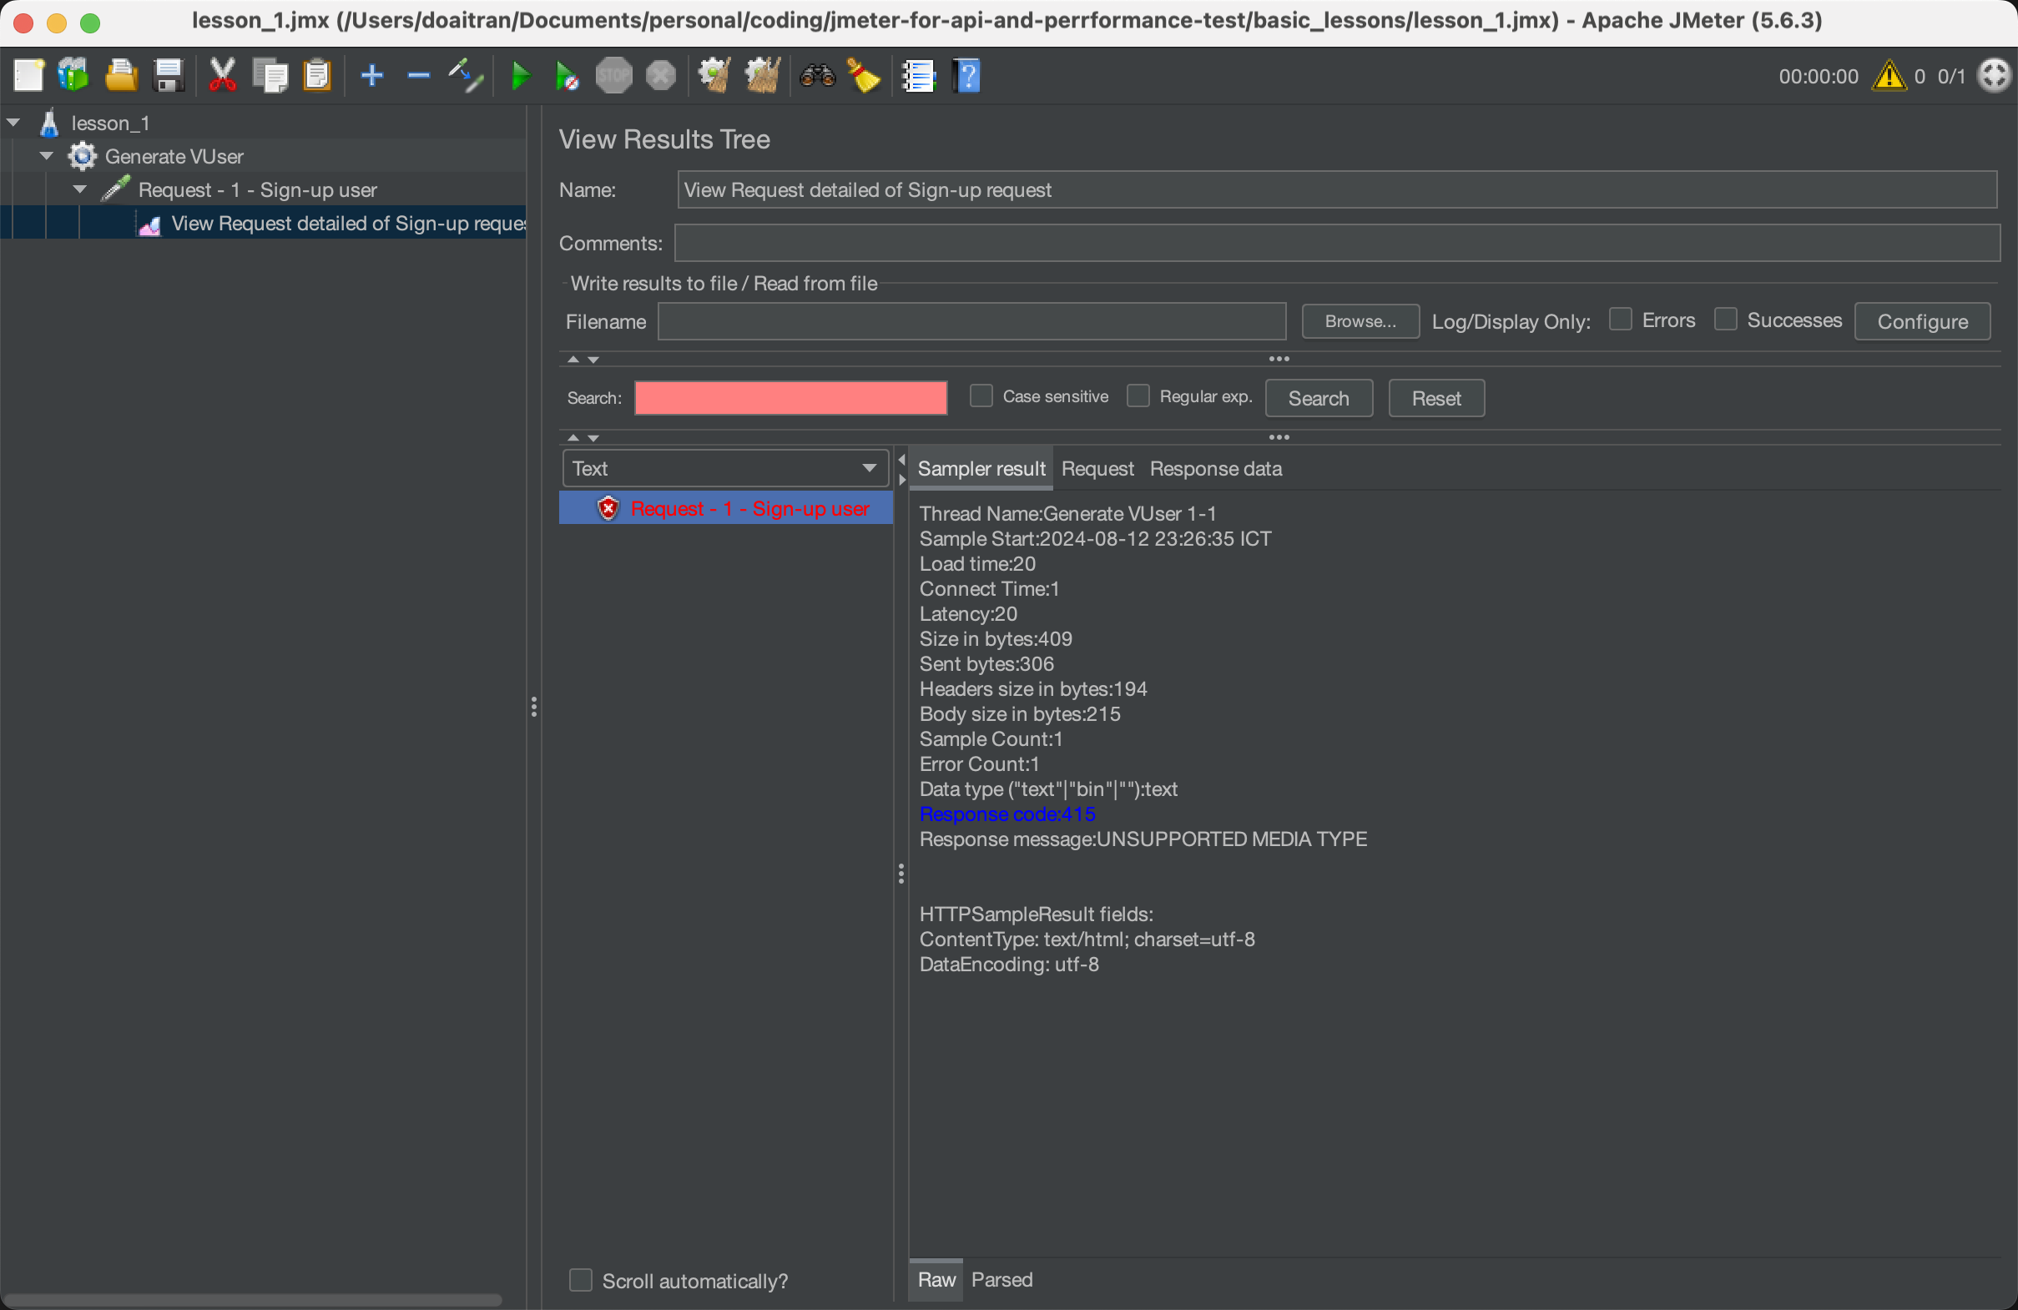Select the Raw view tab
Viewport: 2018px width, 1310px height.
(936, 1279)
